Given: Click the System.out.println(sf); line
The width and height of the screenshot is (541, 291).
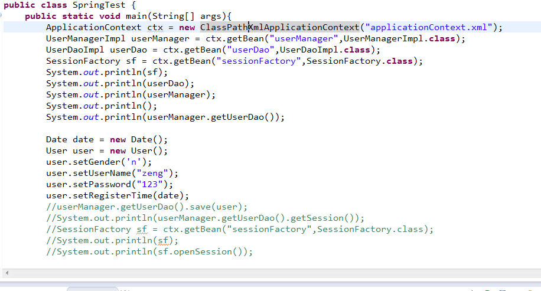Looking at the screenshot, I should [x=107, y=72].
